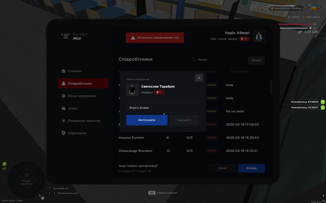Click microphone icon for Незнайомець #236617
Screen dimensions: 326x203
pos(323,107)
